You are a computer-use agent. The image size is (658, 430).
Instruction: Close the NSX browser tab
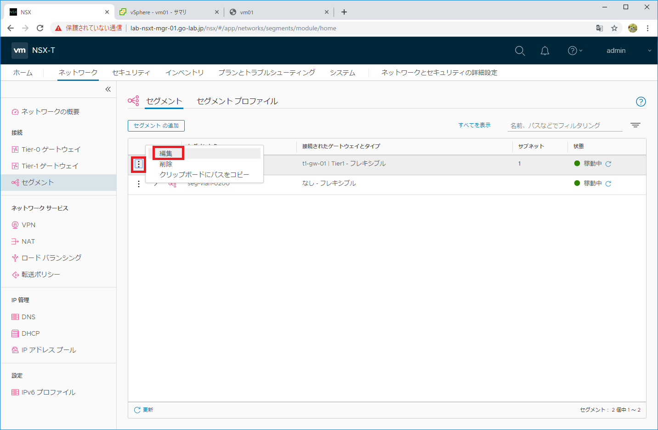(107, 12)
